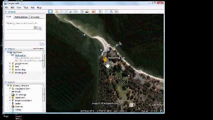Open the Ruler tool
Screen dimensions: 213x120
click(x=100, y=12)
